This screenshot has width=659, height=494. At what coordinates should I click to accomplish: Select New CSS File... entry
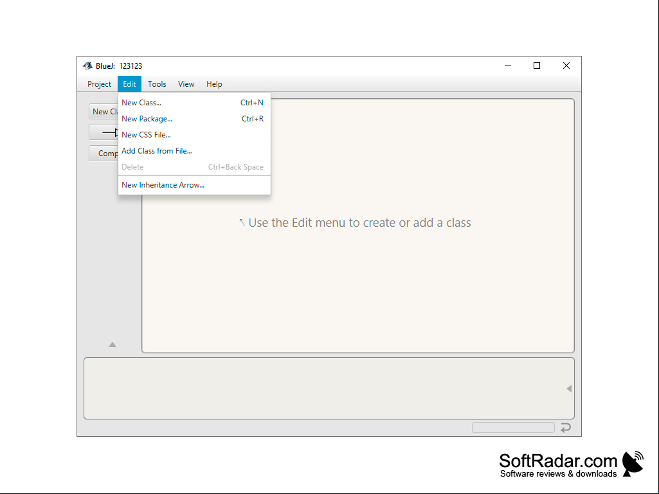194,135
